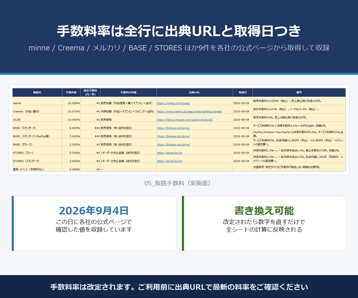Click the 2026-09-04 date in メルカリ row
358x298 pixels.
243,117
